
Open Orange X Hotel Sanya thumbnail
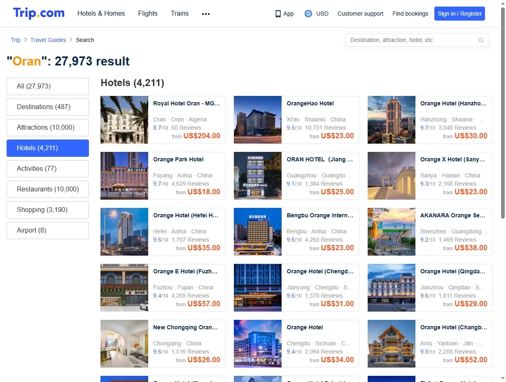point(392,176)
